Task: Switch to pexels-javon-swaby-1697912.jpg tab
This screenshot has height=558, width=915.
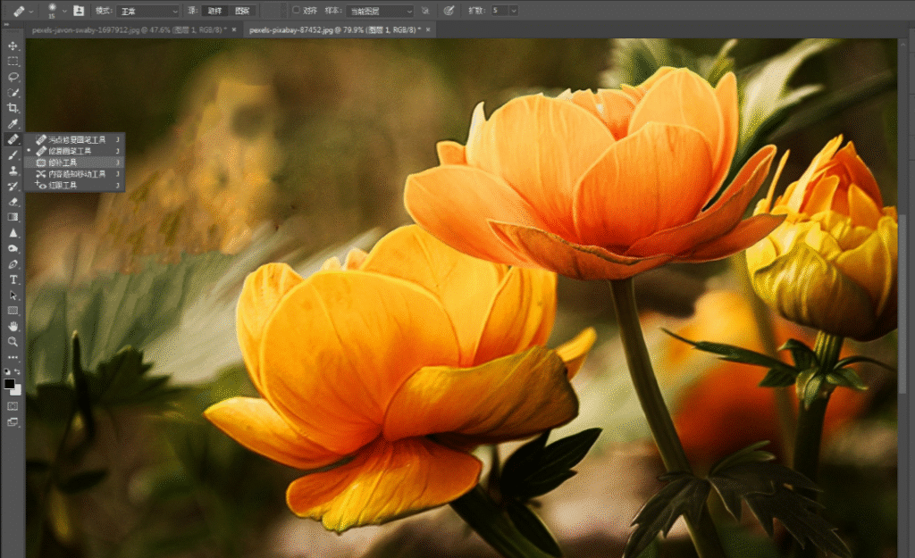Action: (129, 29)
